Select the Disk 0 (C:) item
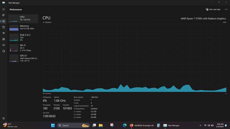Viewport: 230px width, 129px height. [23, 37]
